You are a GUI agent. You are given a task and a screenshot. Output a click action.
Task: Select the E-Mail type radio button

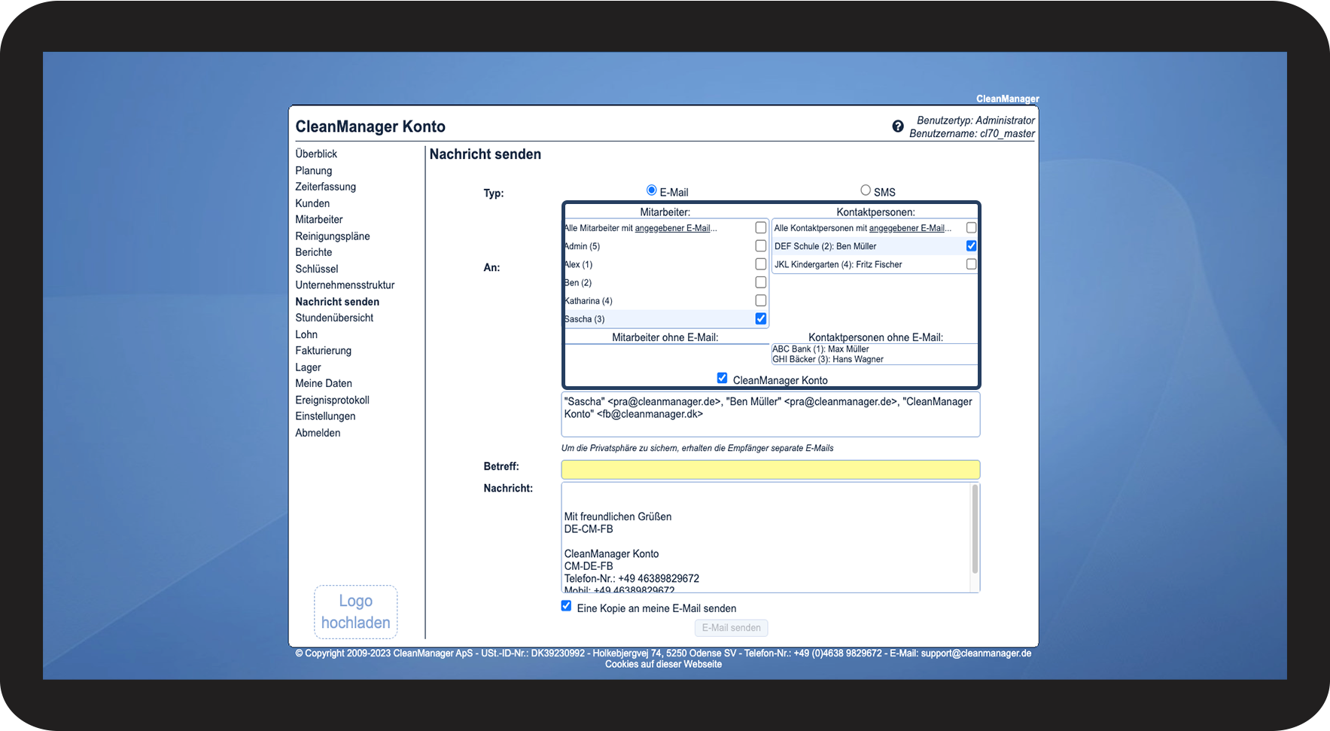click(x=652, y=190)
